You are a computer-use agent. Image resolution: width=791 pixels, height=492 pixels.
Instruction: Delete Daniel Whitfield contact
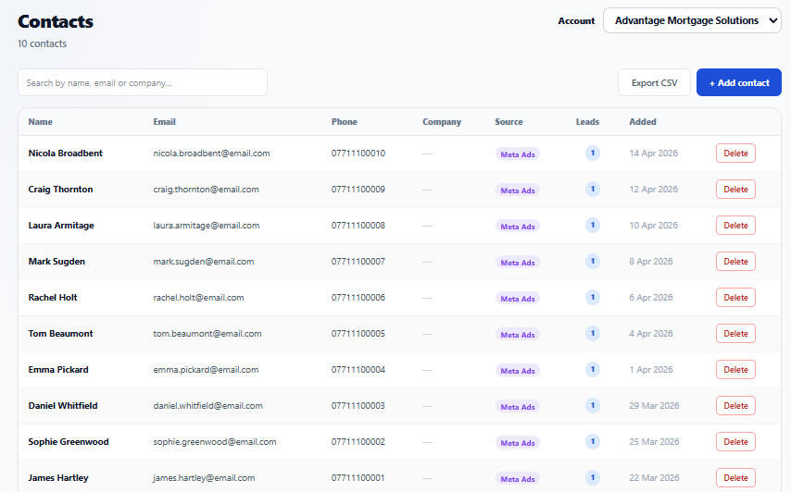pos(735,406)
